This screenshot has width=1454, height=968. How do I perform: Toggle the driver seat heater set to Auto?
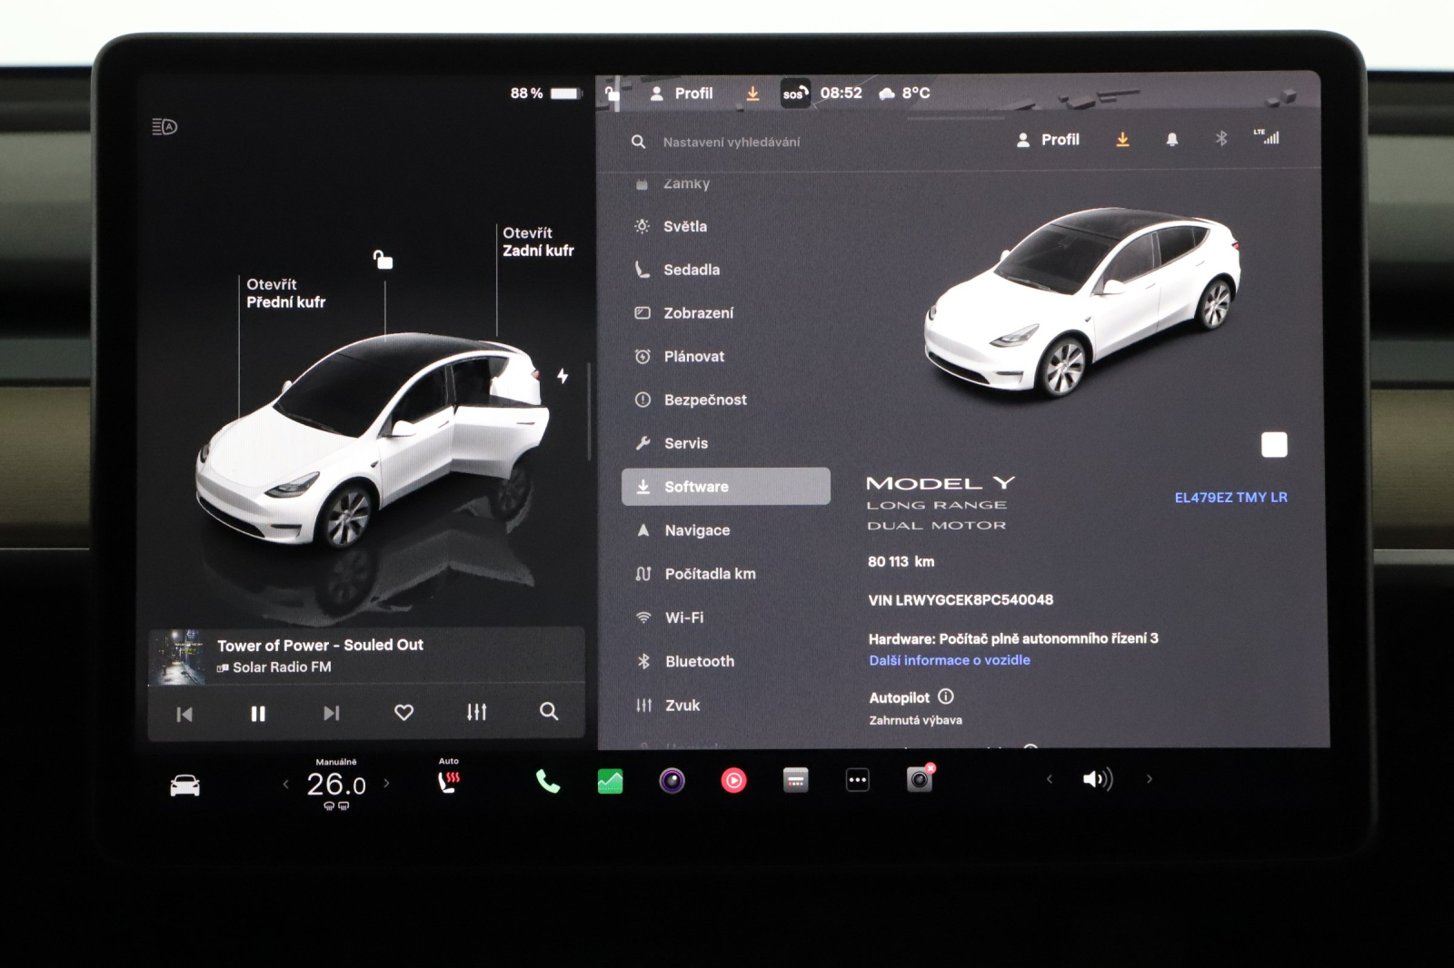(x=449, y=779)
